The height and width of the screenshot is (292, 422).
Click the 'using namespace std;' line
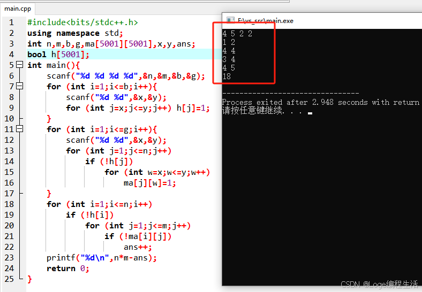[x=75, y=33]
